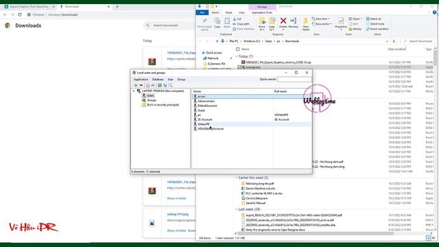
Task: Click the Up arrow in Explorer address bar
Action: tap(217, 41)
